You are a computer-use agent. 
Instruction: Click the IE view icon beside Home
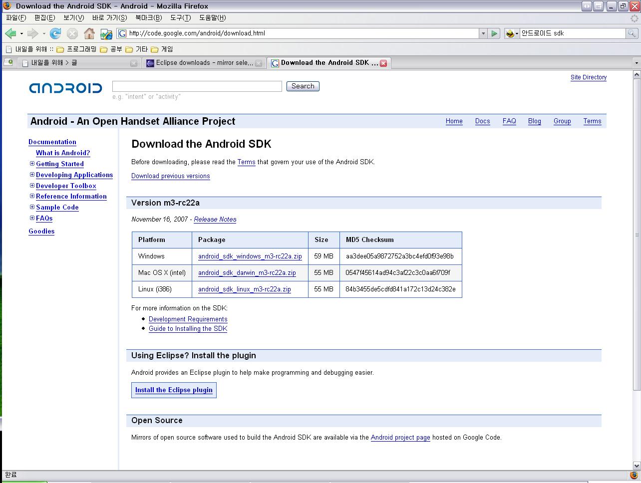pos(106,33)
